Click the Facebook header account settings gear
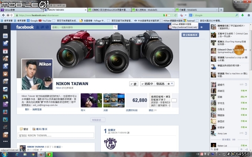The height and width of the screenshot is (157, 252). pos(202,27)
